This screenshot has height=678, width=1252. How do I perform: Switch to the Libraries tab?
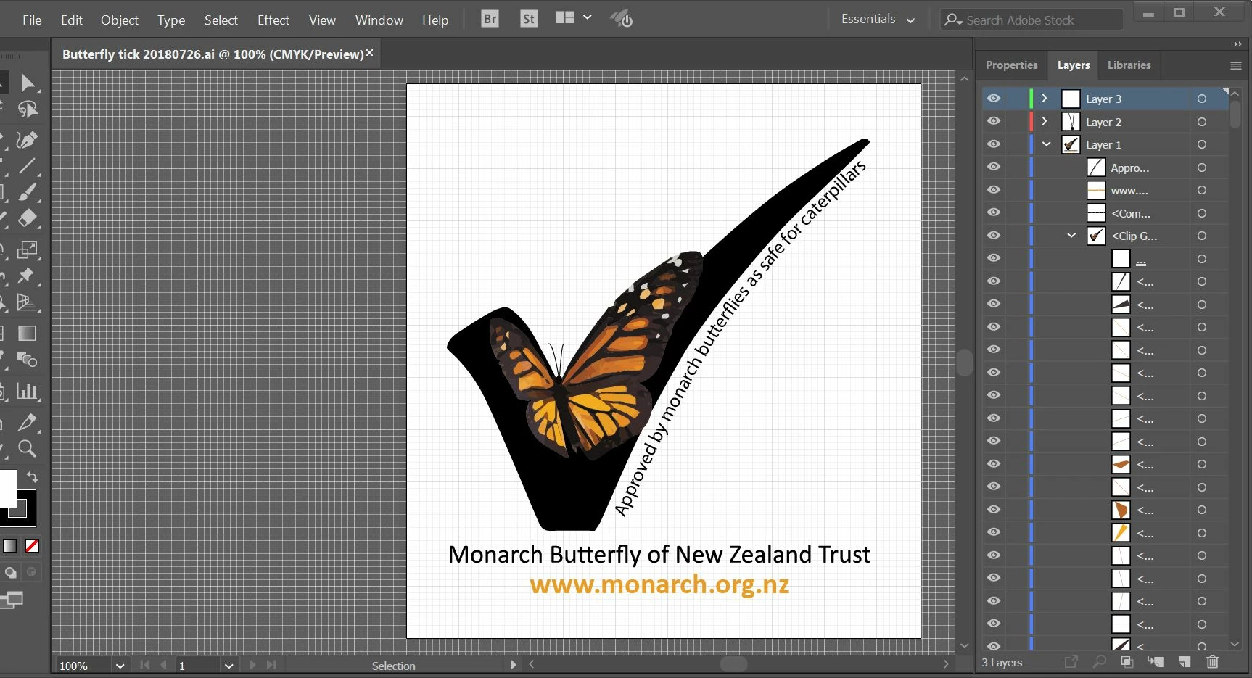1129,65
